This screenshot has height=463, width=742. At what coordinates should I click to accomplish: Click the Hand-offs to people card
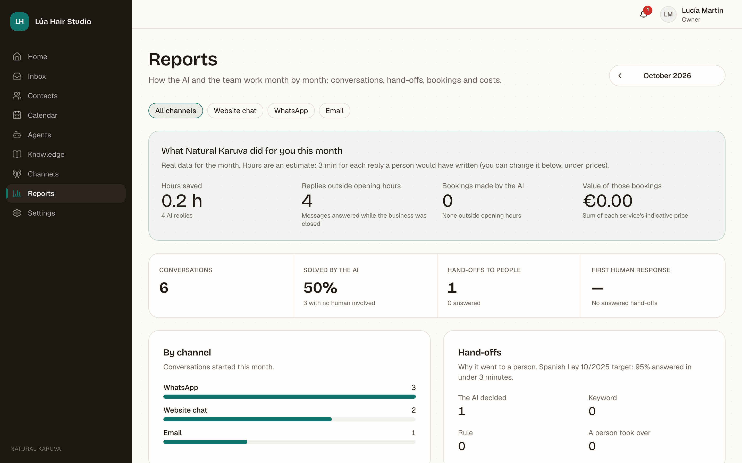coord(509,286)
